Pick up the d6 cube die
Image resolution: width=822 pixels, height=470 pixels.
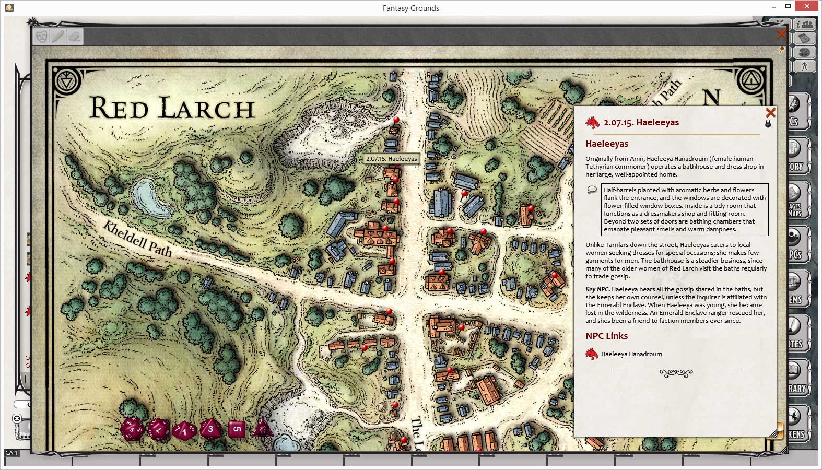point(237,429)
